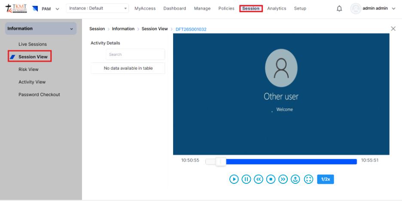Open the notifications bell

click(339, 9)
